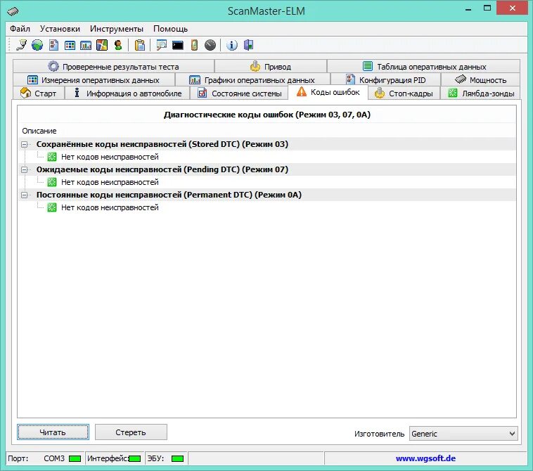Click the COM3 port status text
533x471 pixels.
(x=54, y=458)
